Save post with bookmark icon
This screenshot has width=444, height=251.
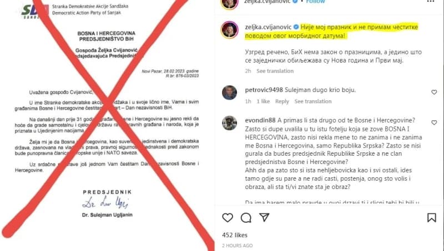point(432,218)
